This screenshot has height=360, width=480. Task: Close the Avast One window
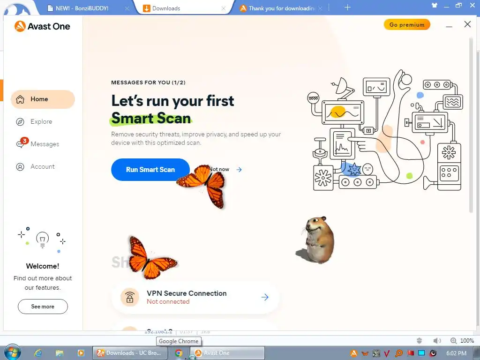click(467, 24)
